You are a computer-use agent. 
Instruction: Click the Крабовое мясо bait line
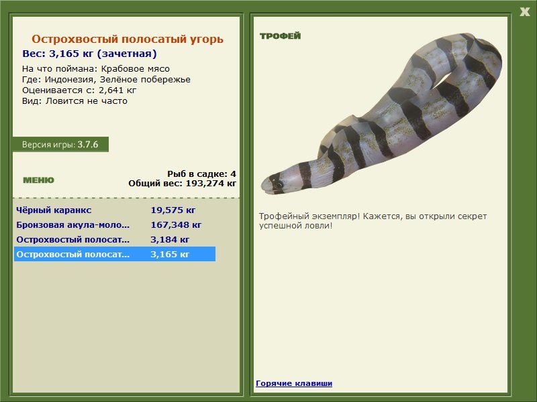[96, 69]
